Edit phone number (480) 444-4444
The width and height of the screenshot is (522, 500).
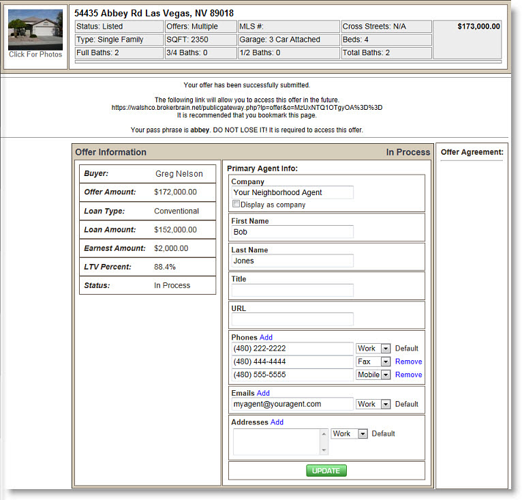(292, 362)
